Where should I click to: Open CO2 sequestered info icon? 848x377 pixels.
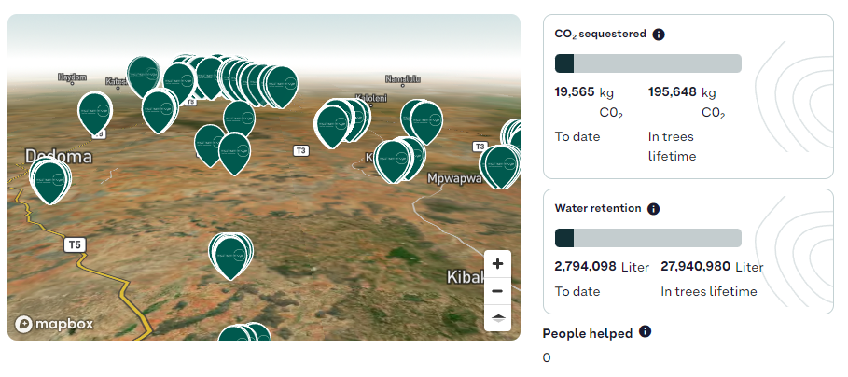tap(659, 35)
